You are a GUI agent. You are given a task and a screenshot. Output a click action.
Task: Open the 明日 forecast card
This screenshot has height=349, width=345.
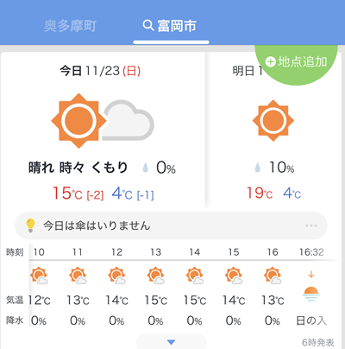click(x=273, y=130)
